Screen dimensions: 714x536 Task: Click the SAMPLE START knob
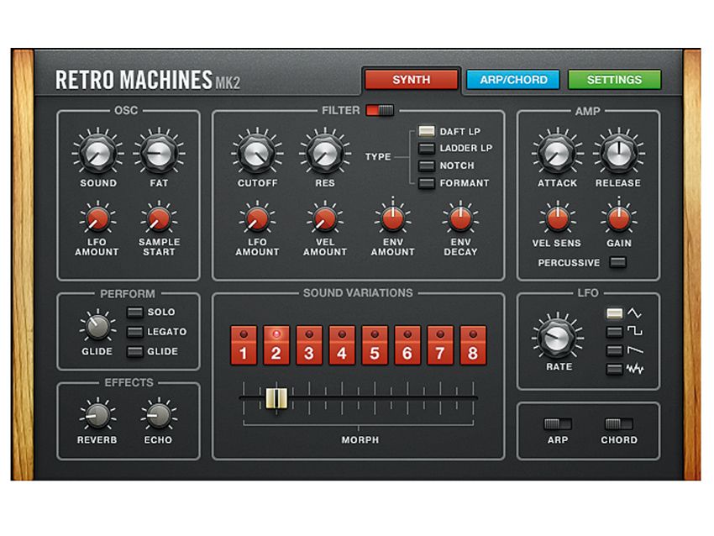159,219
